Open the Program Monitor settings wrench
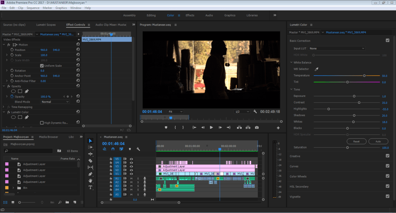 tap(255, 112)
